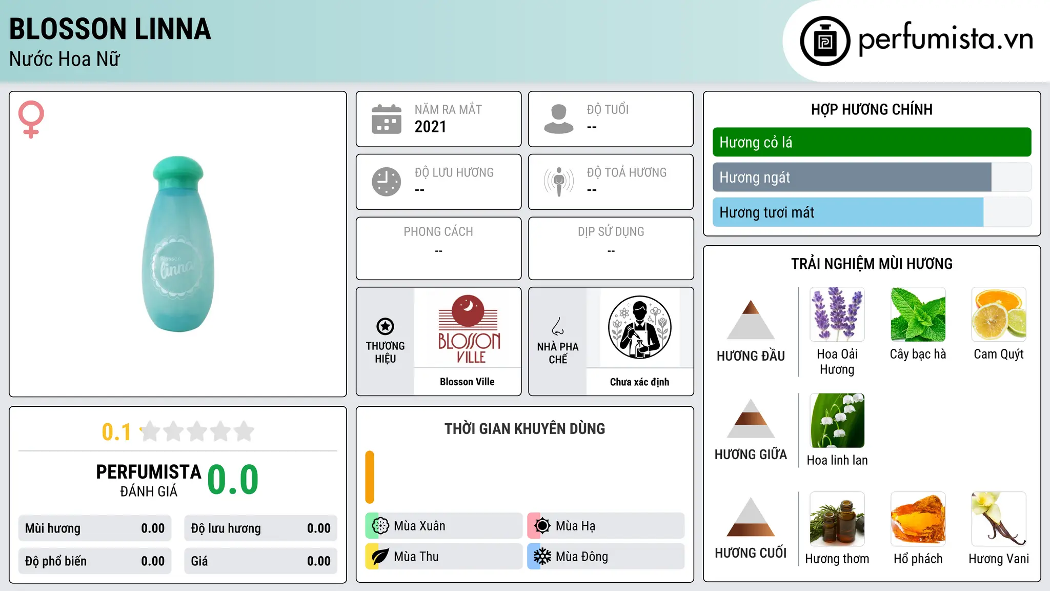
Task: Click the five-star rating icons
Action: pyautogui.click(x=197, y=431)
